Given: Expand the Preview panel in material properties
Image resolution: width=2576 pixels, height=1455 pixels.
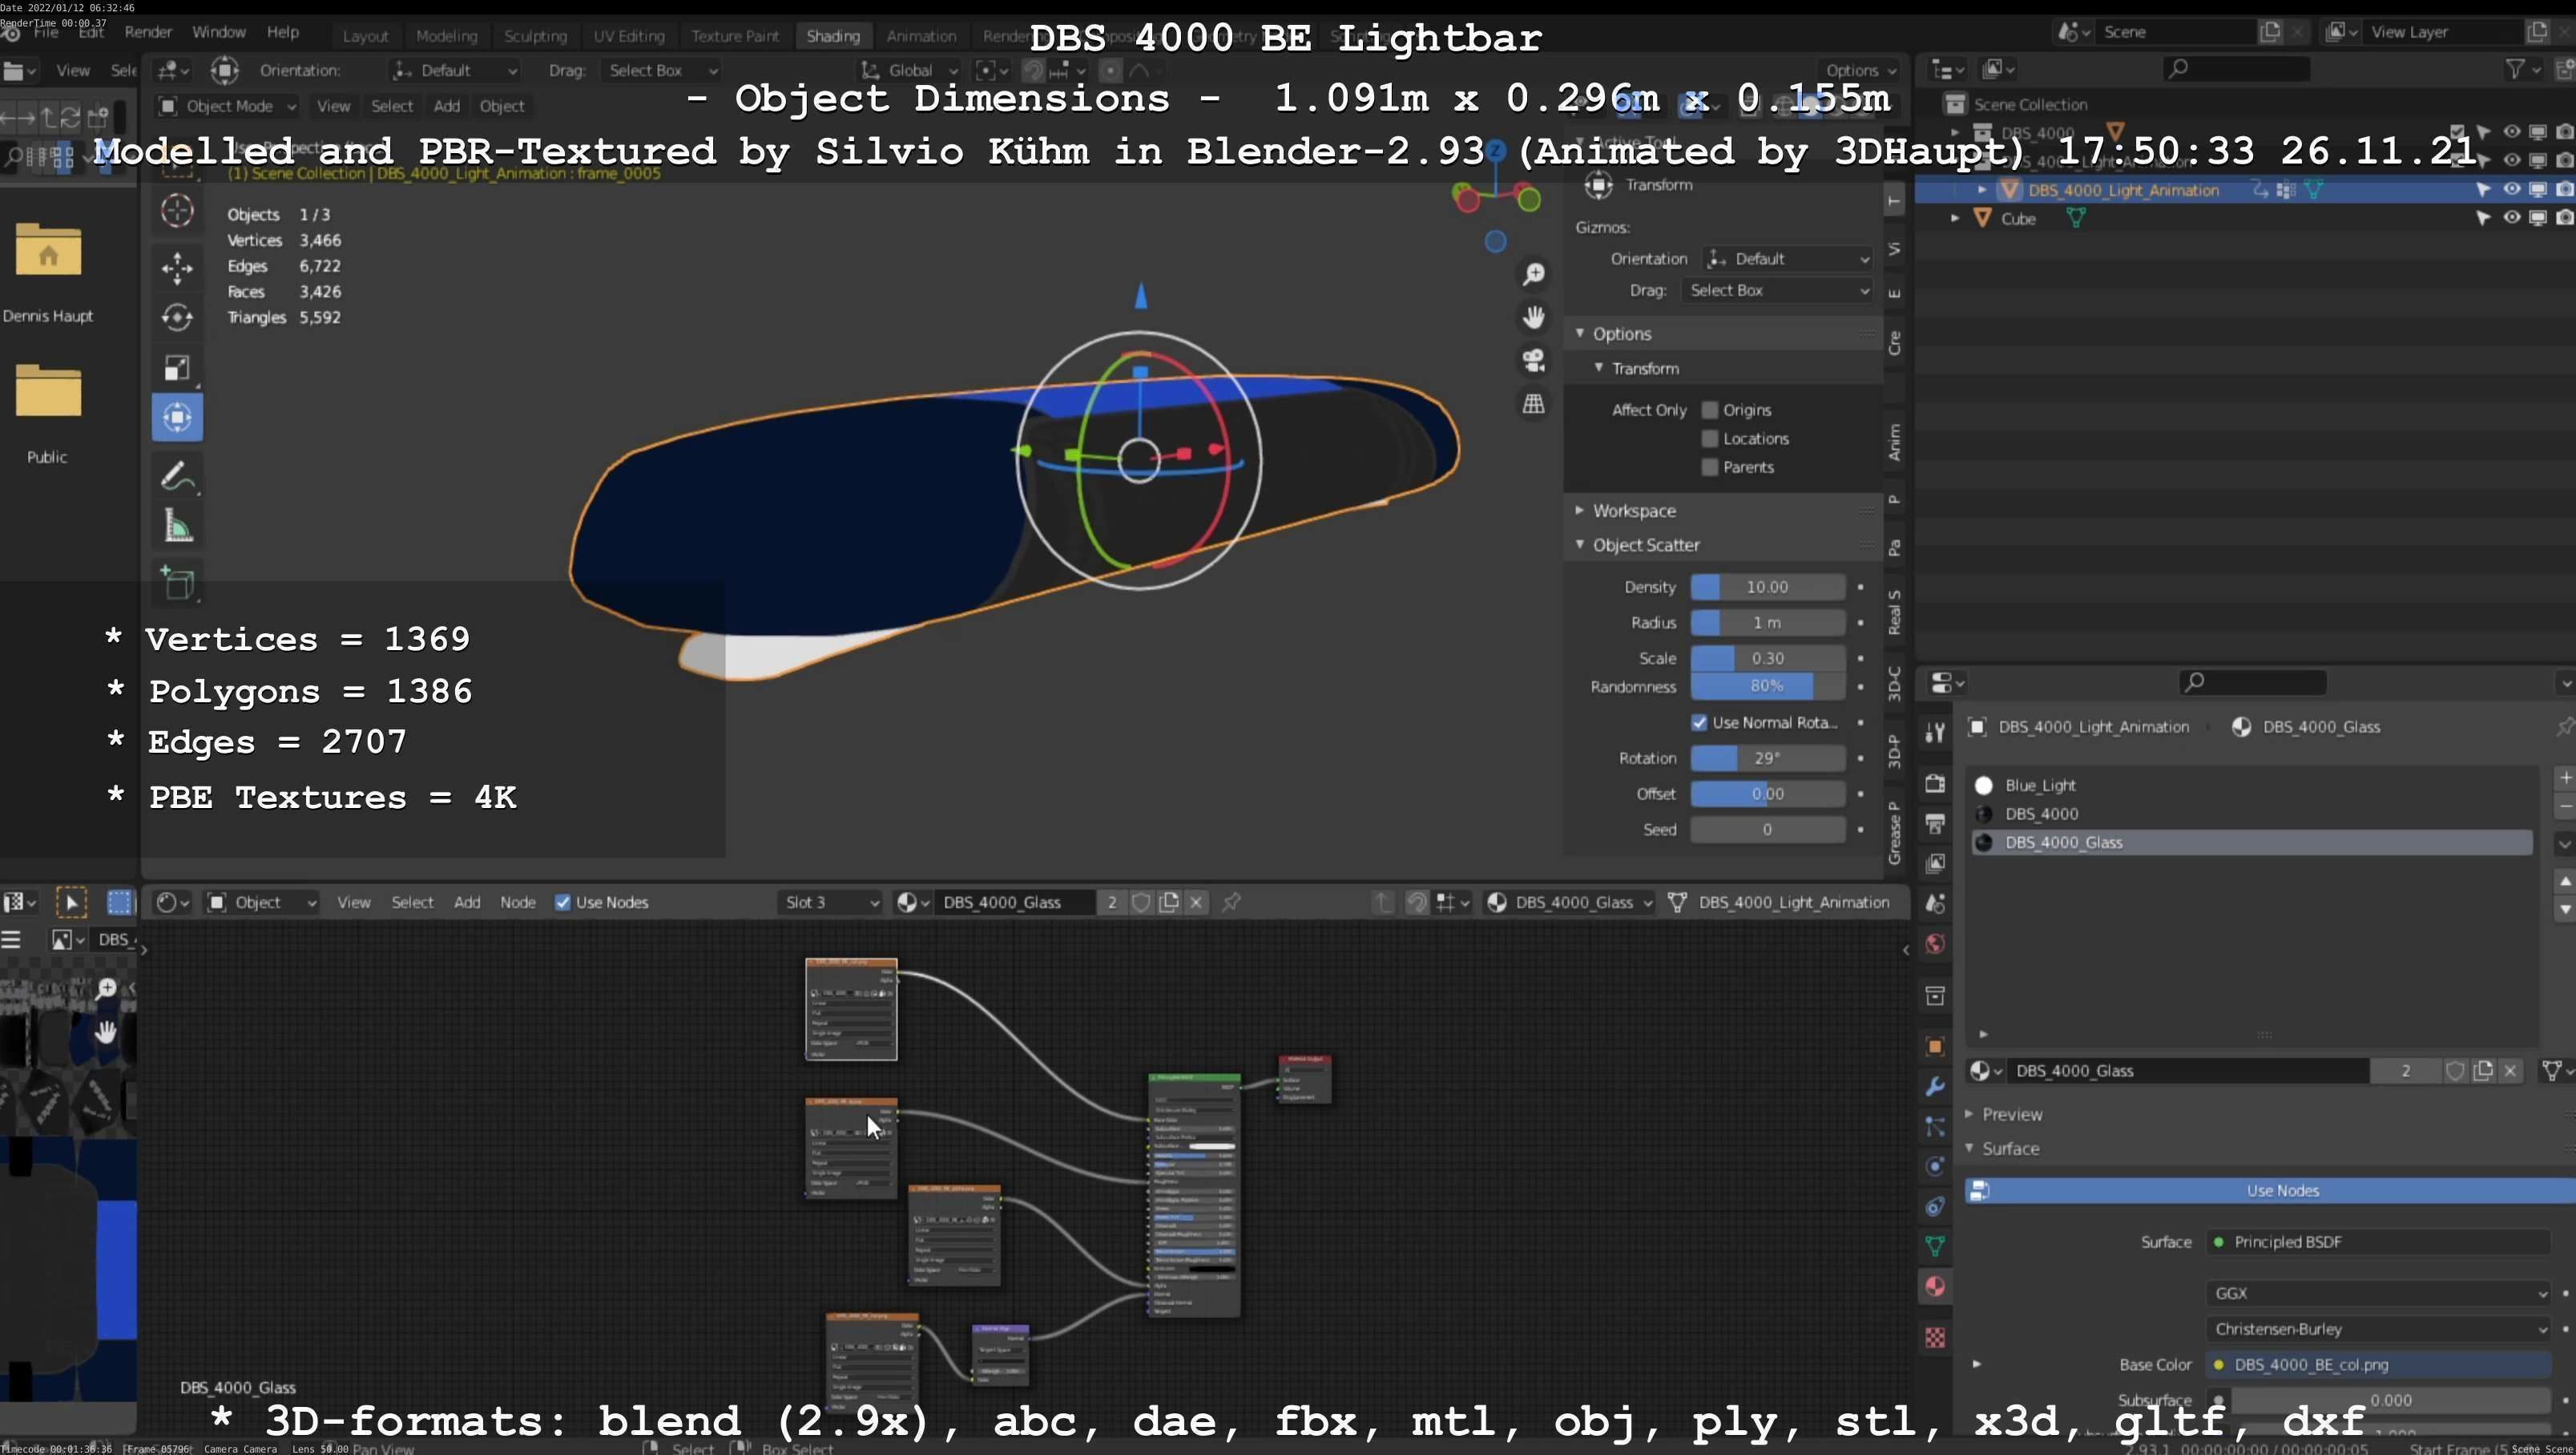Looking at the screenshot, I should tap(2011, 1113).
